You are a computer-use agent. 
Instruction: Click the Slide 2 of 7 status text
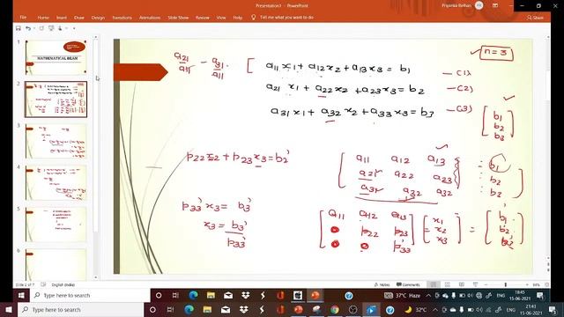click(x=25, y=284)
